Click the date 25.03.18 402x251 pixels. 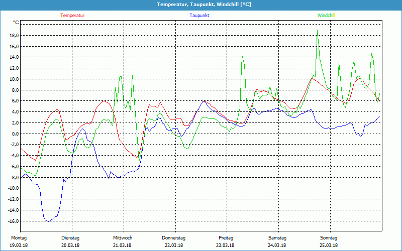click(x=329, y=245)
